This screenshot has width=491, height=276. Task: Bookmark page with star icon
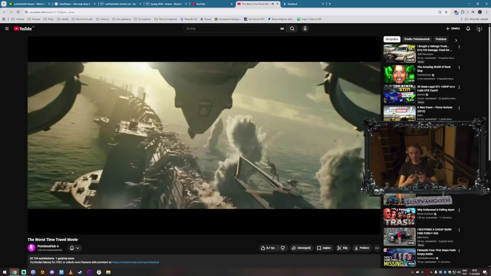tap(446, 12)
